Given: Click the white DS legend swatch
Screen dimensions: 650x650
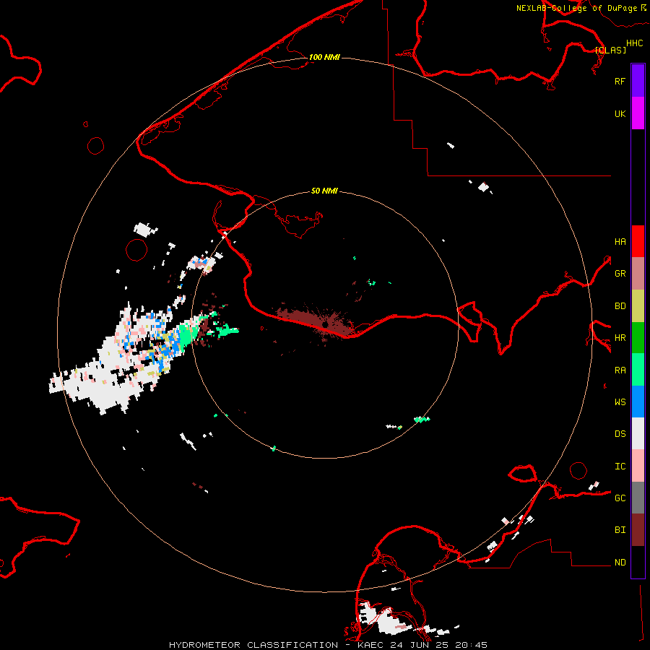Looking at the screenshot, I should click(x=638, y=433).
